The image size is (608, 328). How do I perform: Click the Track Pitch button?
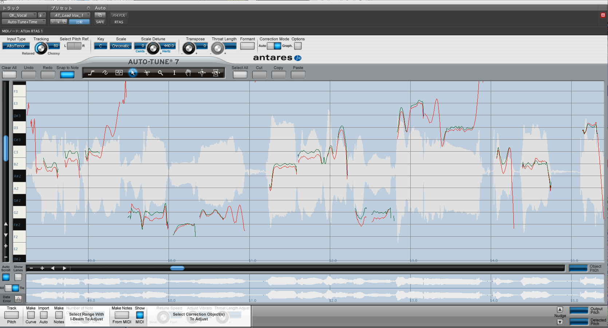[x=11, y=315]
